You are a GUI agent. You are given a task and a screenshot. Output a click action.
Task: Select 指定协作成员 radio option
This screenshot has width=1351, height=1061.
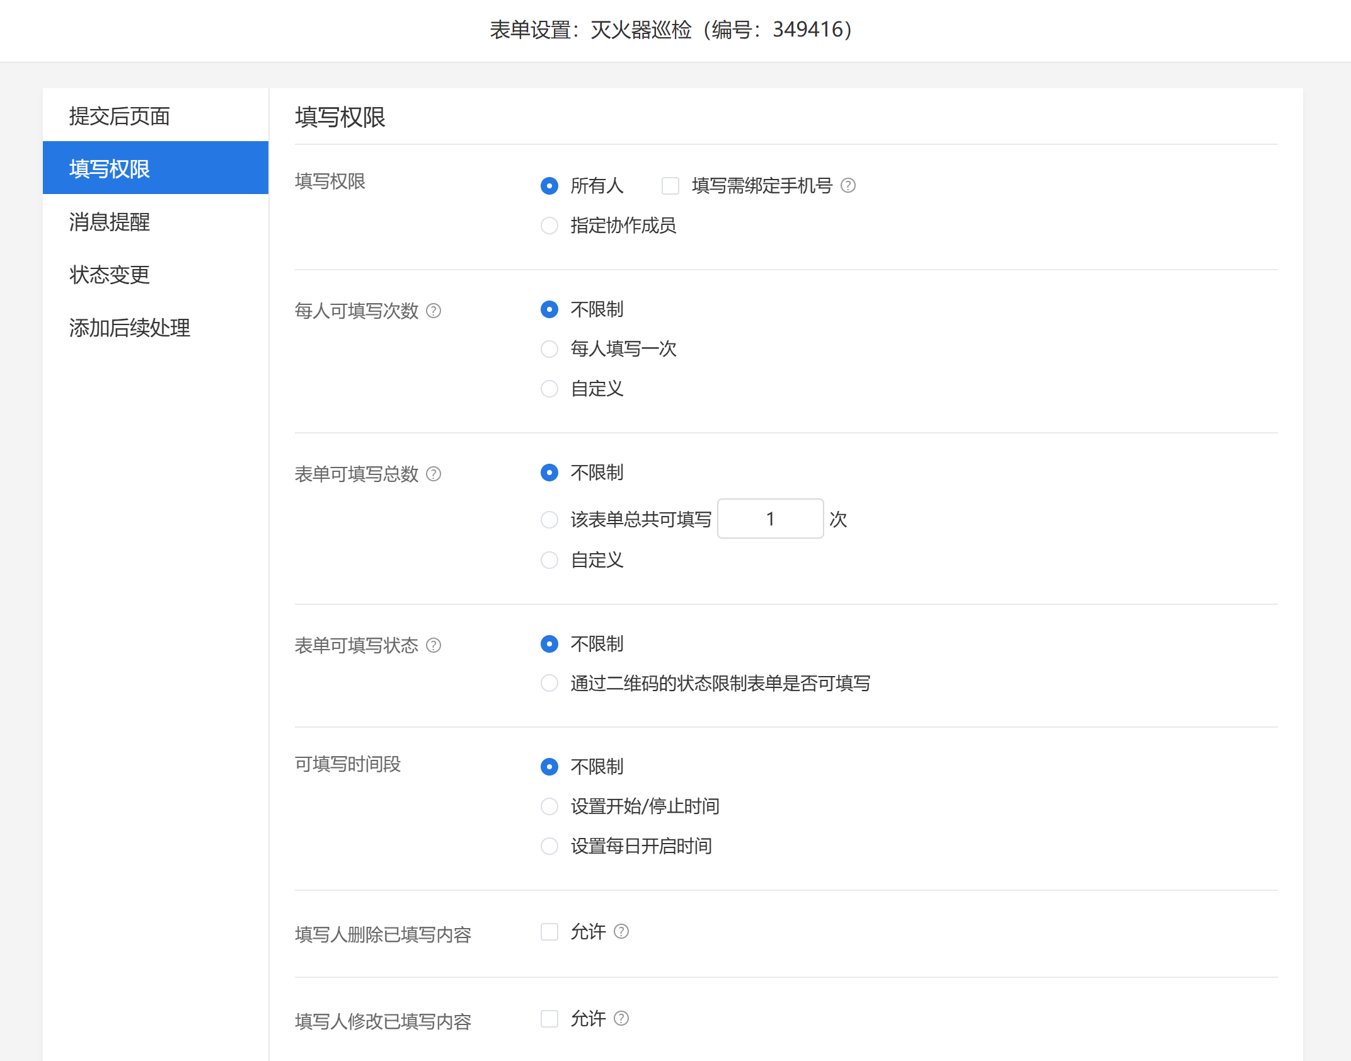point(549,226)
